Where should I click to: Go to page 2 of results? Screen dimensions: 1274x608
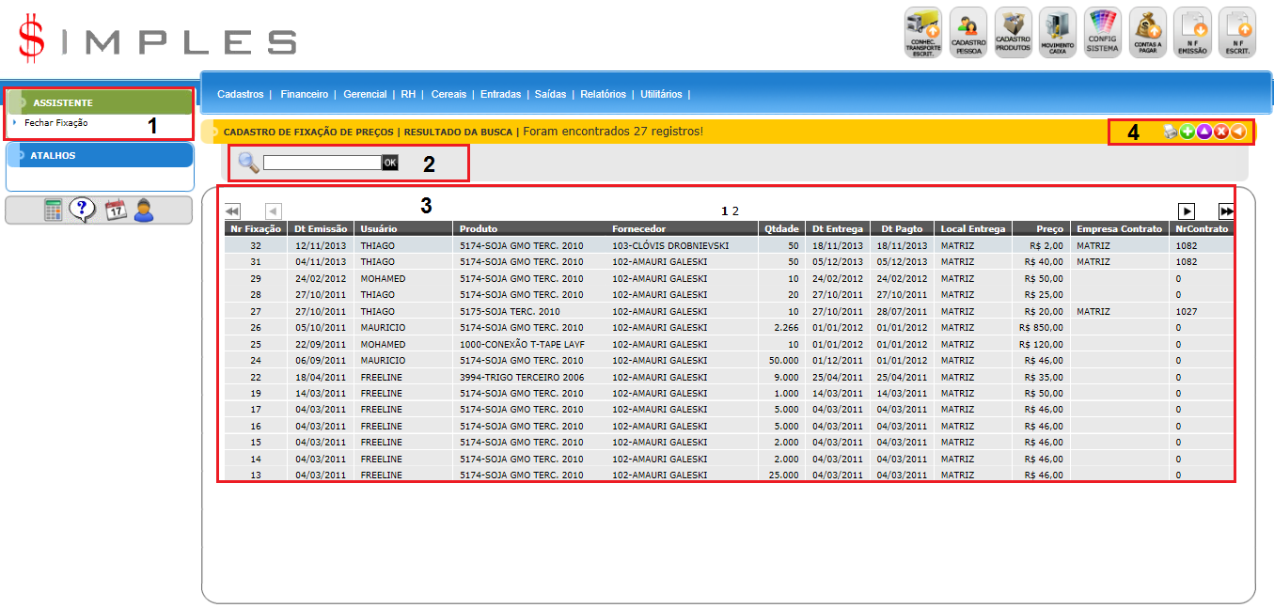click(735, 211)
